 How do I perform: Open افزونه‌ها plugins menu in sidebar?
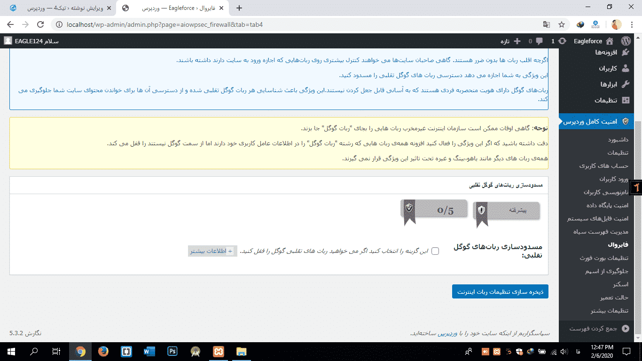(x=611, y=52)
